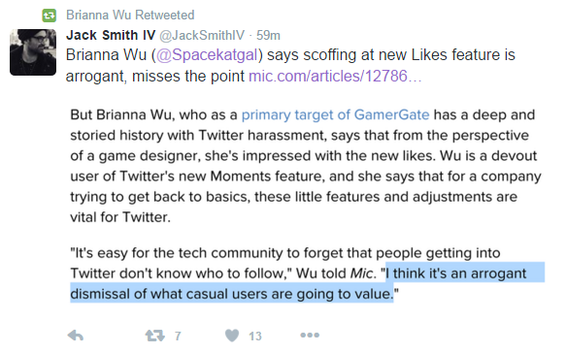
Task: Click the tweet text about Likes feature
Action: (x=290, y=66)
